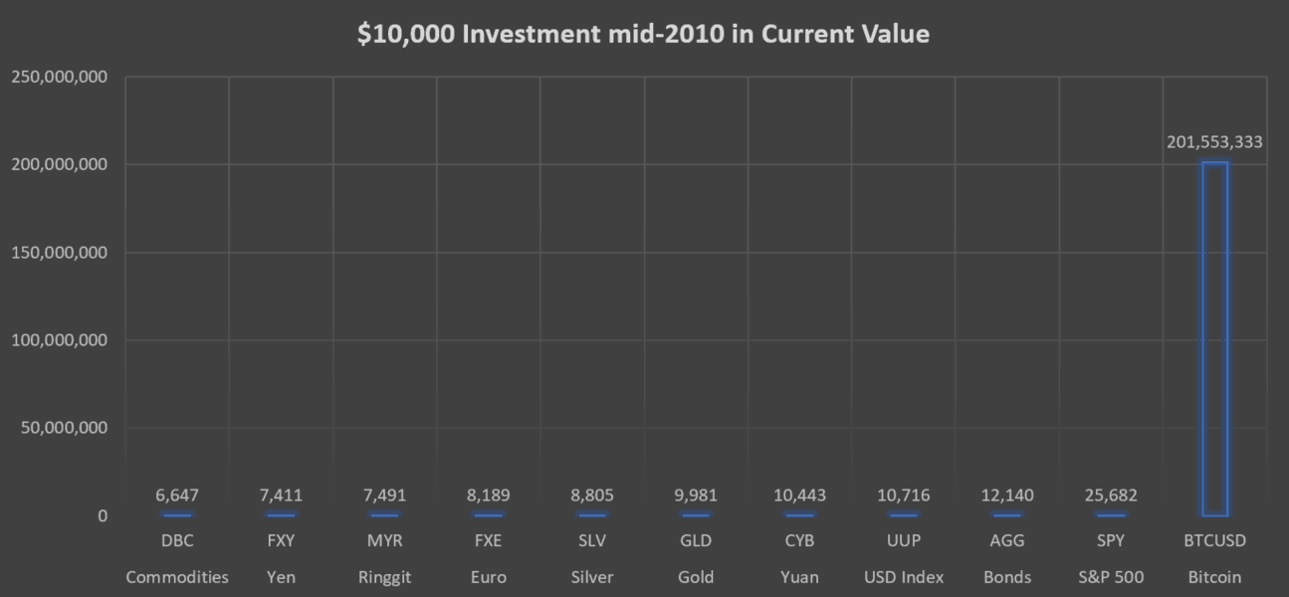1289x597 pixels.
Task: Select the BTCUSD Bitcoin axis label
Action: 1214,559
